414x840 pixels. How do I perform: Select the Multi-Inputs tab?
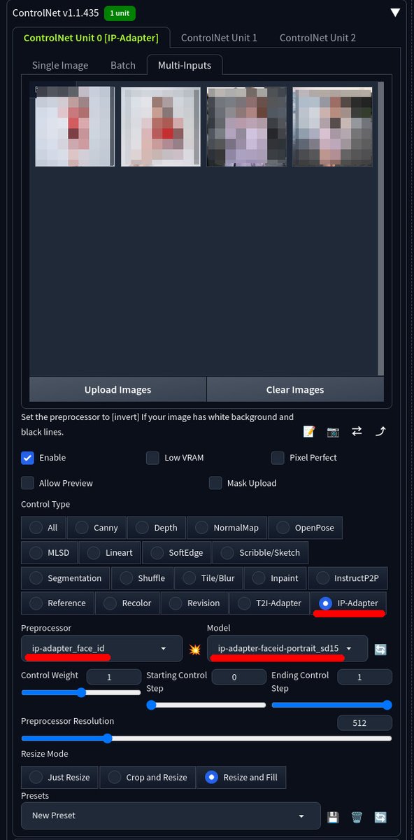184,65
